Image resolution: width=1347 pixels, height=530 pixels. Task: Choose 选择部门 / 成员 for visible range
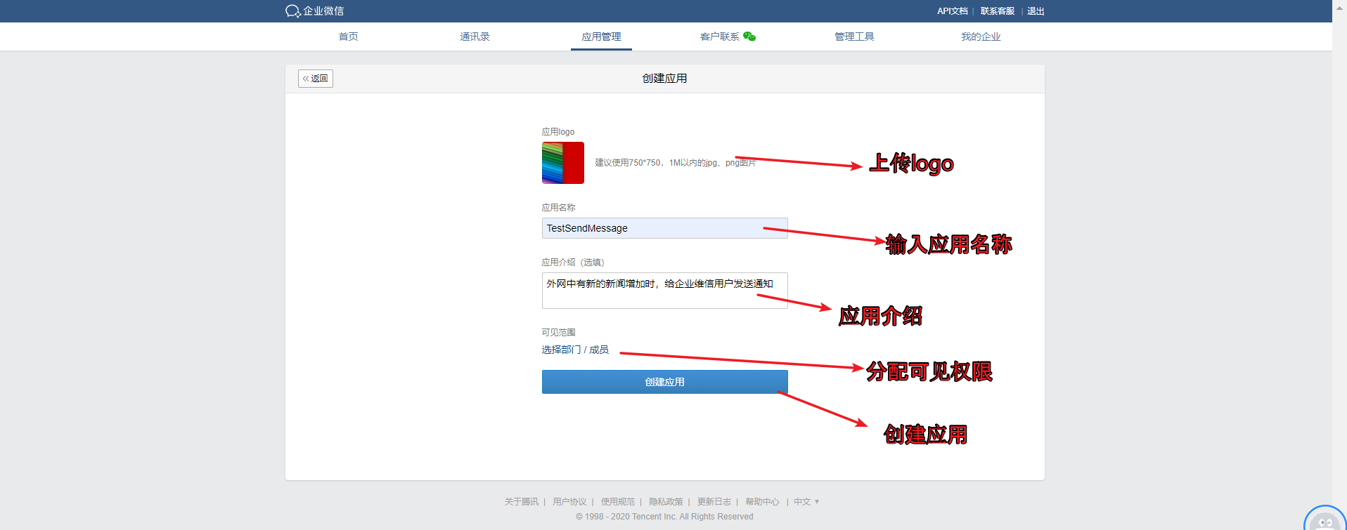pyautogui.click(x=575, y=350)
